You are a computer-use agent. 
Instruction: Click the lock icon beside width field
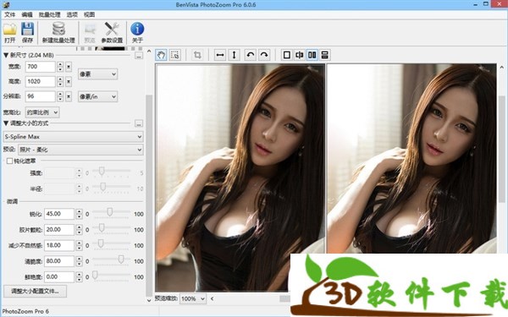[69, 67]
